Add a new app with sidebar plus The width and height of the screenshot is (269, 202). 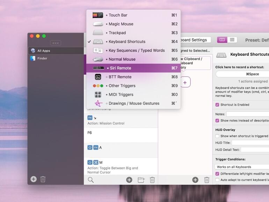pos(34,179)
